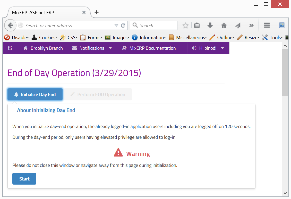Viewport: 291px width, 199px height.
Task: Open the hamburger menu icon
Action: (x=267, y=25)
